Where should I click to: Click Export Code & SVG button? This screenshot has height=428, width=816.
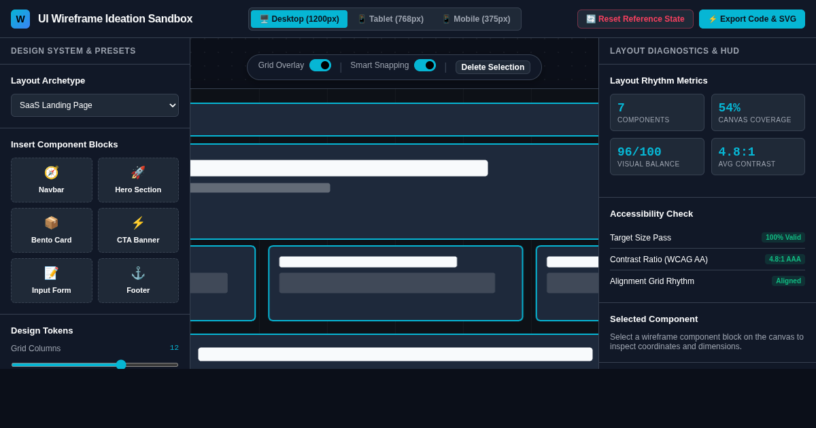[752, 19]
